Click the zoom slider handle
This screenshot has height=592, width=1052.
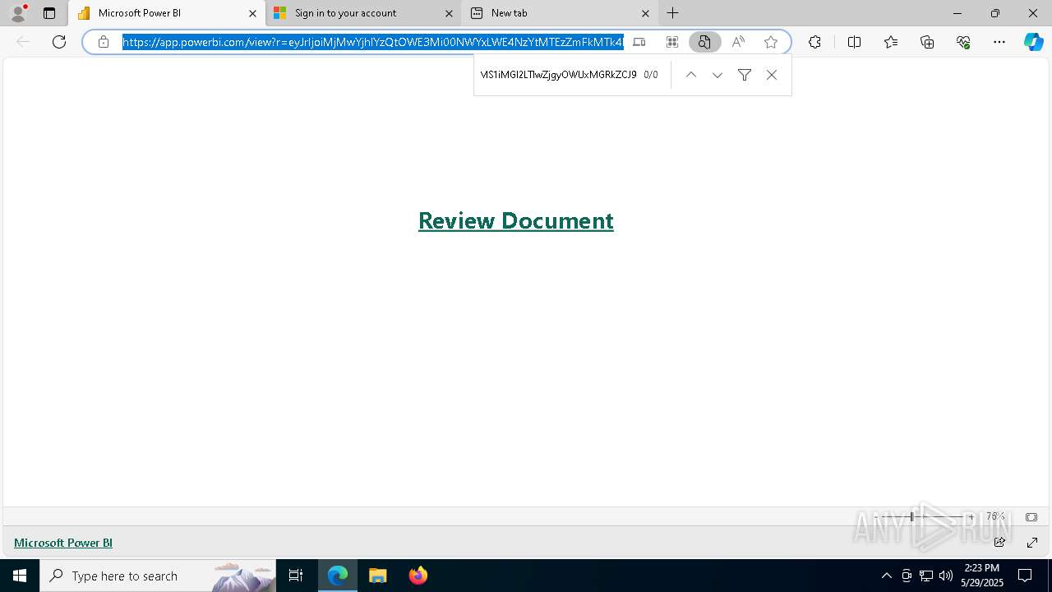point(911,517)
